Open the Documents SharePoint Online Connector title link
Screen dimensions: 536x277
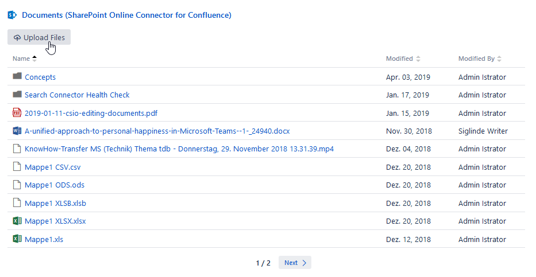126,15
